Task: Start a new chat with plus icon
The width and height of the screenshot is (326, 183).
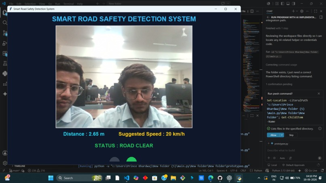Action: (x=293, y=11)
